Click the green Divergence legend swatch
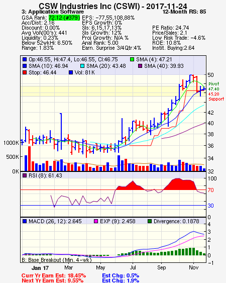Image resolution: width=226 pixels, height=283 pixels. pyautogui.click(x=150, y=221)
